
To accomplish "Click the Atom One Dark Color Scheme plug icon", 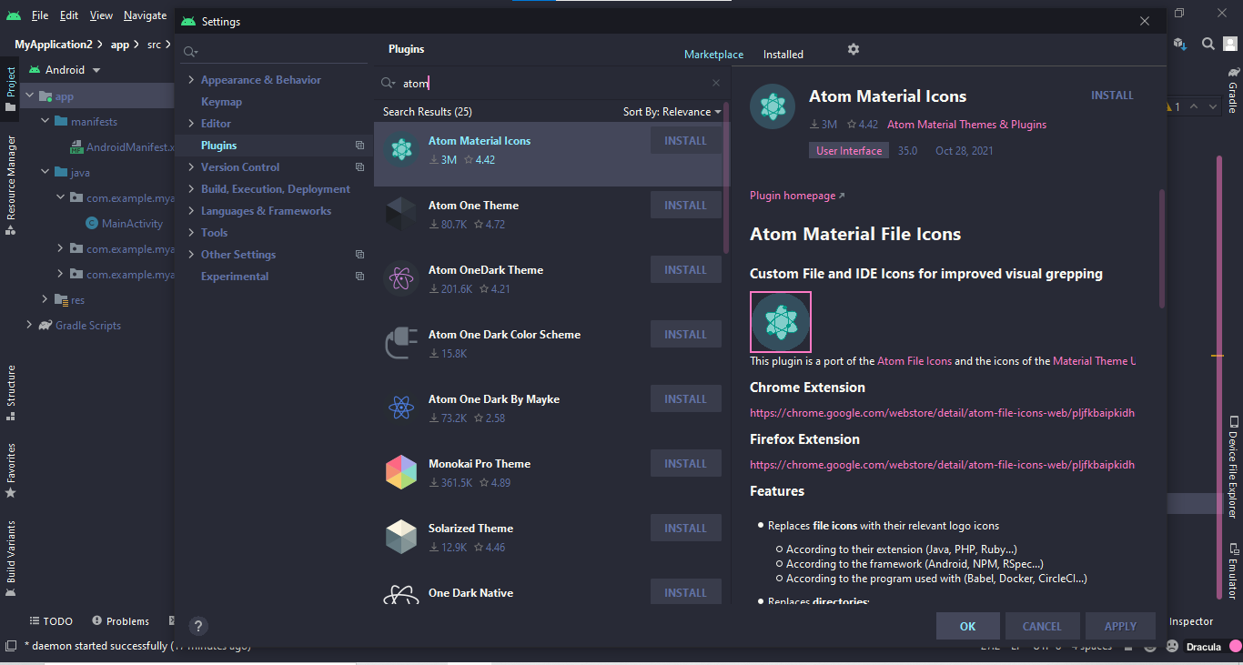I will [401, 343].
